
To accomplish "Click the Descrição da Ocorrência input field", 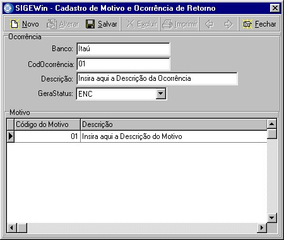I will pos(157,79).
